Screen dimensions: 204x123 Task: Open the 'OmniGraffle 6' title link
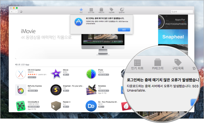pyautogui.click(x=33, y=102)
